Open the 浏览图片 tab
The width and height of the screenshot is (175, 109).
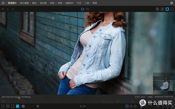[12, 3]
